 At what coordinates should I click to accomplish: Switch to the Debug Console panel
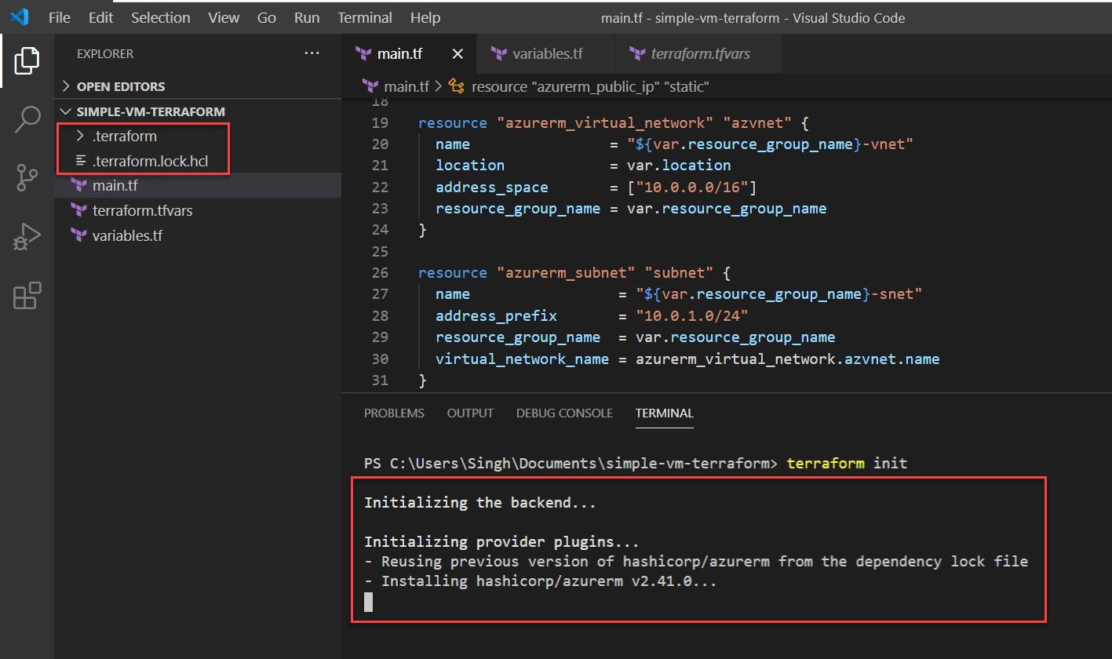[x=564, y=413]
